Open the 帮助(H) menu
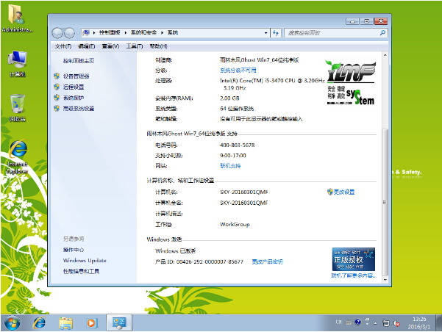Viewport: 442px width, 332px height. [158, 46]
